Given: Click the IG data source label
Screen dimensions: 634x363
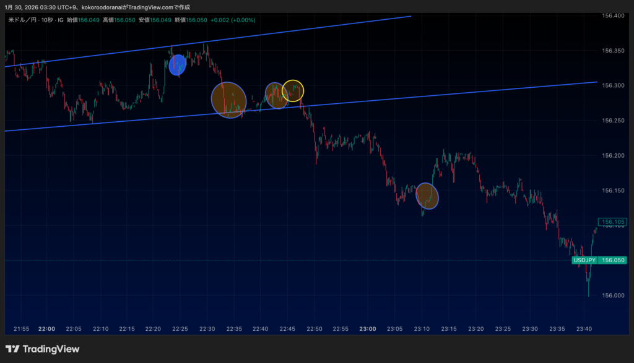Looking at the screenshot, I should [59, 20].
